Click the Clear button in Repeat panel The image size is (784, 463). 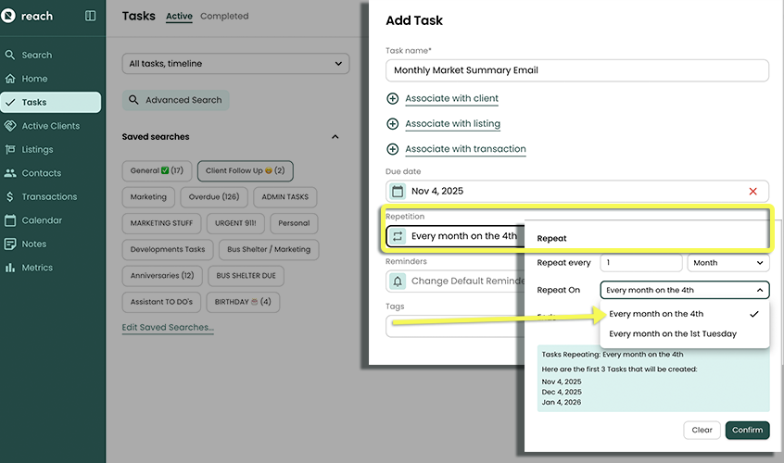(702, 430)
